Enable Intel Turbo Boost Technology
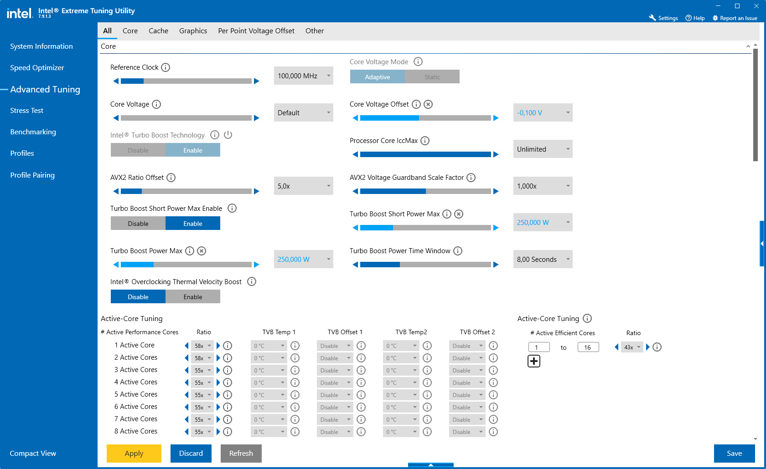 (x=193, y=150)
